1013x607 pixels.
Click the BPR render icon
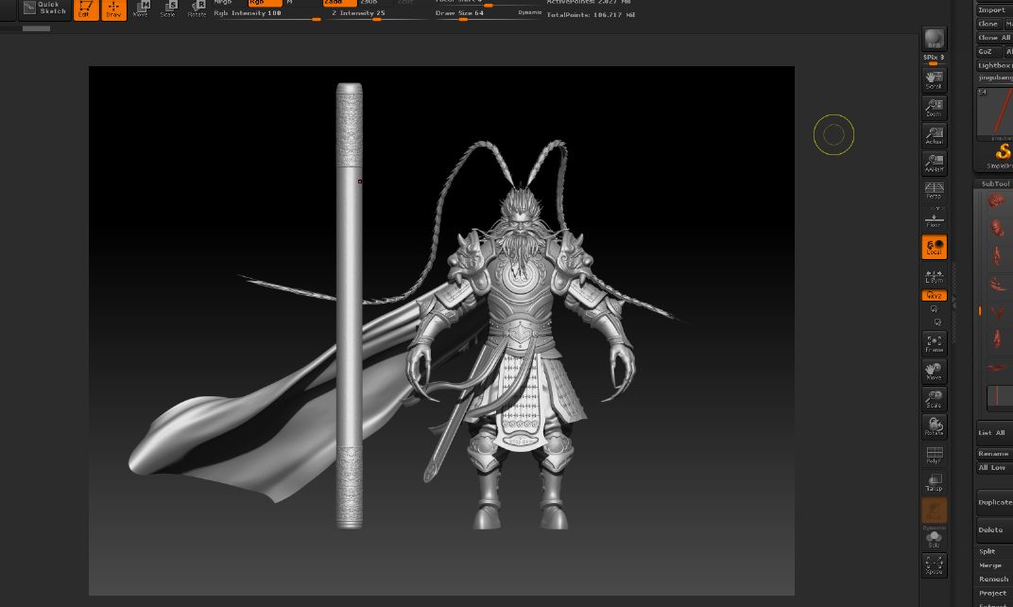pyautogui.click(x=935, y=39)
